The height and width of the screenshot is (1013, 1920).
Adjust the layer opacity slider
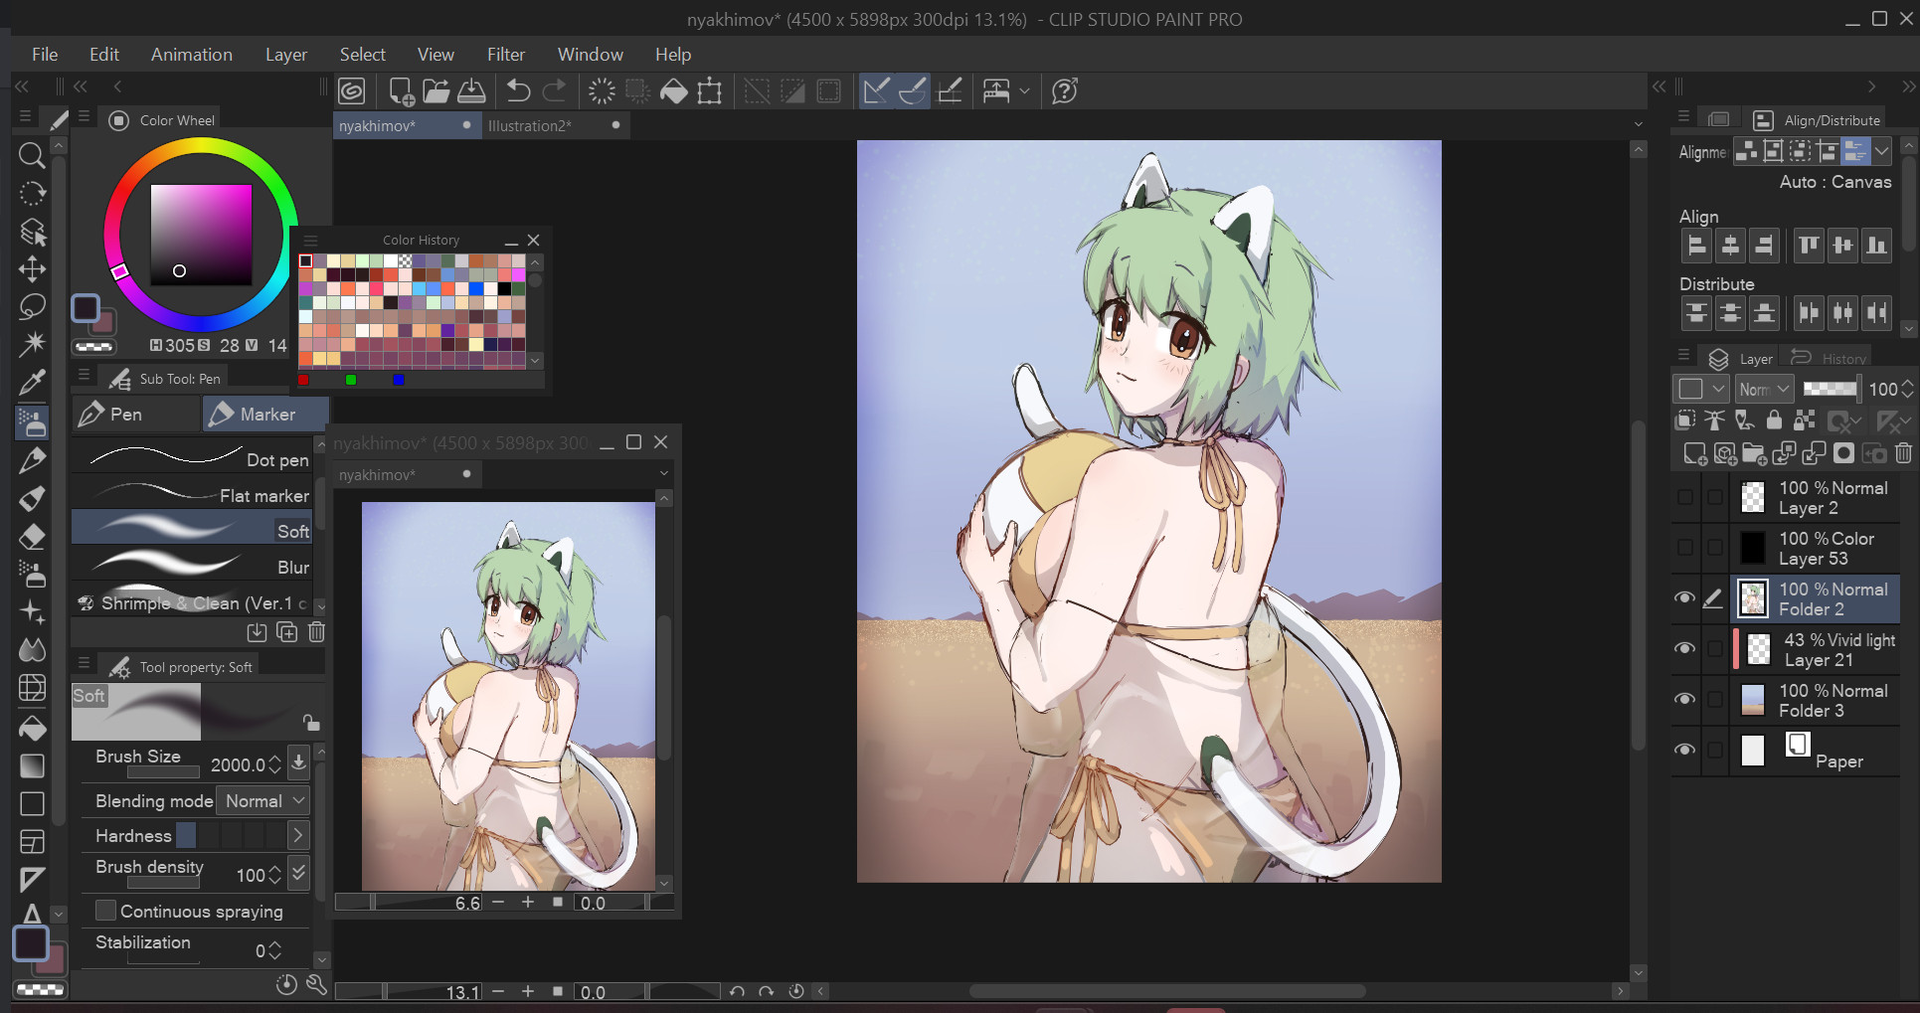point(1831,389)
